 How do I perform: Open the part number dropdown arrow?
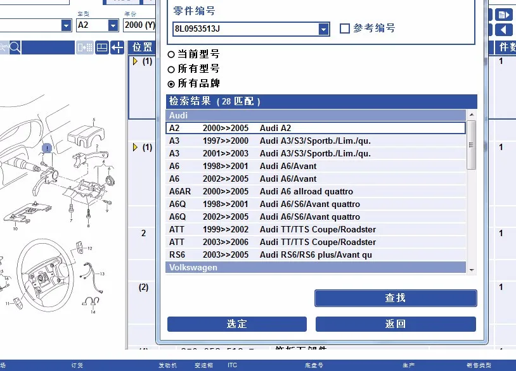click(x=323, y=29)
